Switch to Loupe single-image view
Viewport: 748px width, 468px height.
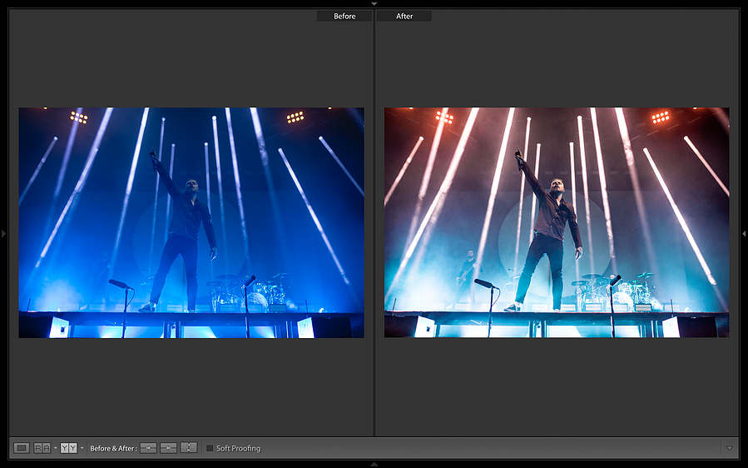point(22,448)
